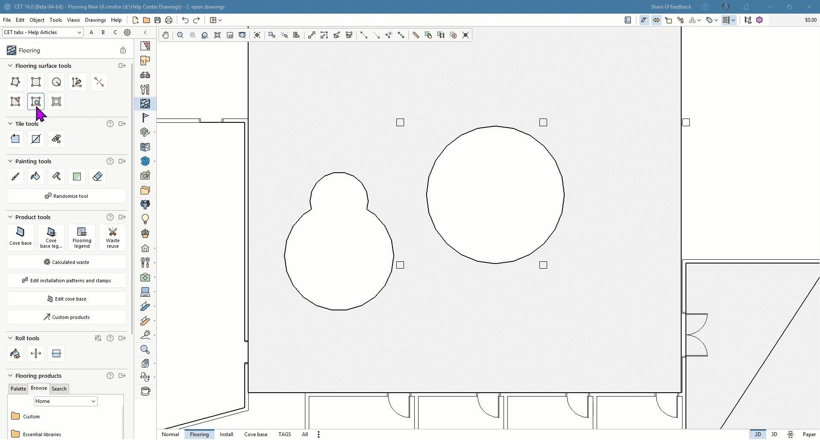Click the undo arrow

coord(185,20)
